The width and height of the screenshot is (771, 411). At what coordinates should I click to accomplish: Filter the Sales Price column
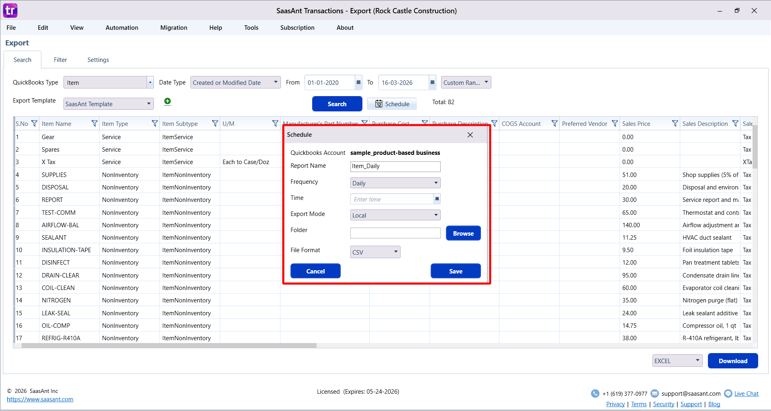point(675,123)
